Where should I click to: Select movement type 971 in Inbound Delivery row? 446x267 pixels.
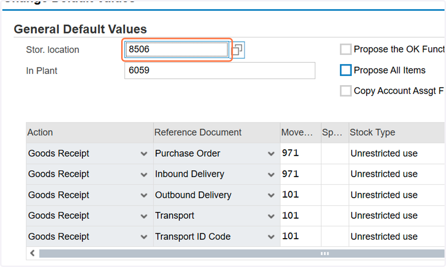[301, 174]
